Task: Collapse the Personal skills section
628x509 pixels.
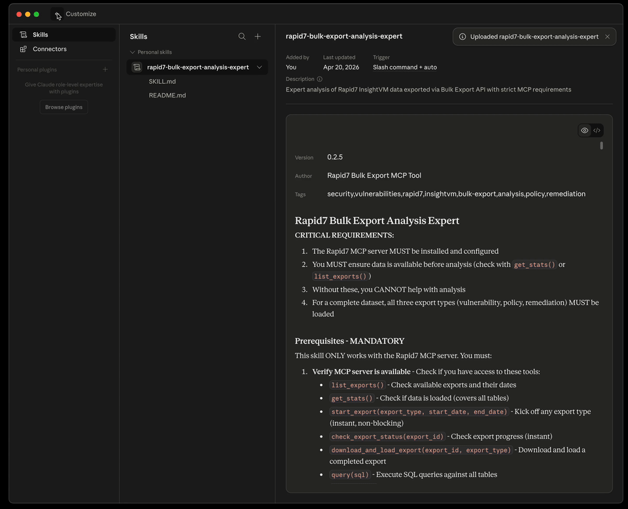Action: coord(132,52)
